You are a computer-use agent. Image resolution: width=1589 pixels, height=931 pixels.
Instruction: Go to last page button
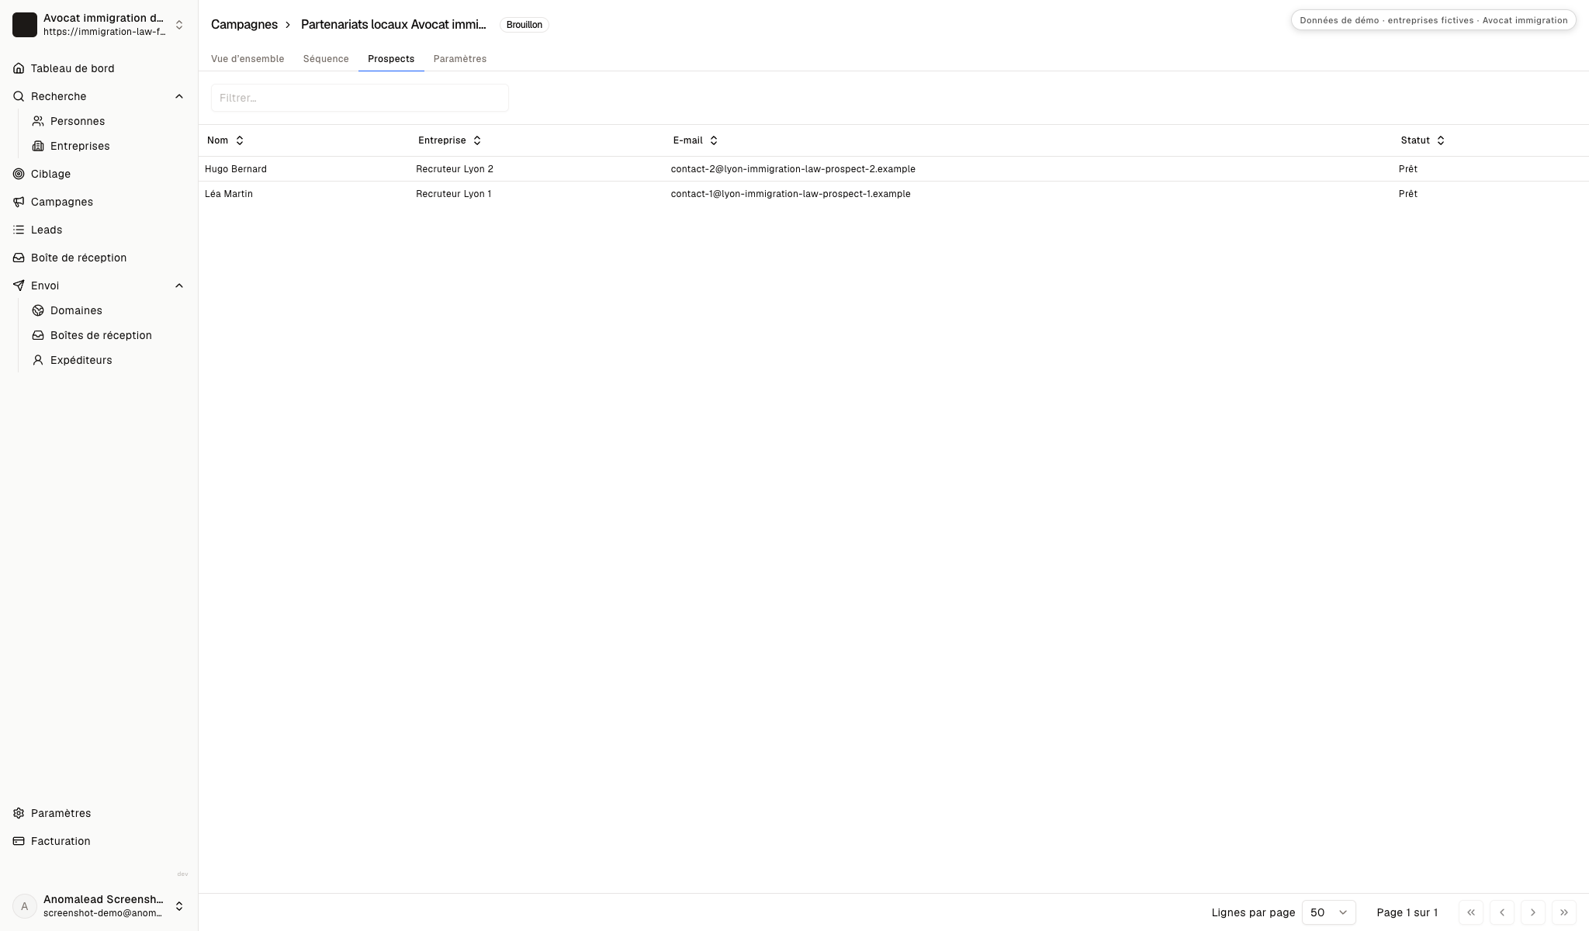(x=1564, y=912)
